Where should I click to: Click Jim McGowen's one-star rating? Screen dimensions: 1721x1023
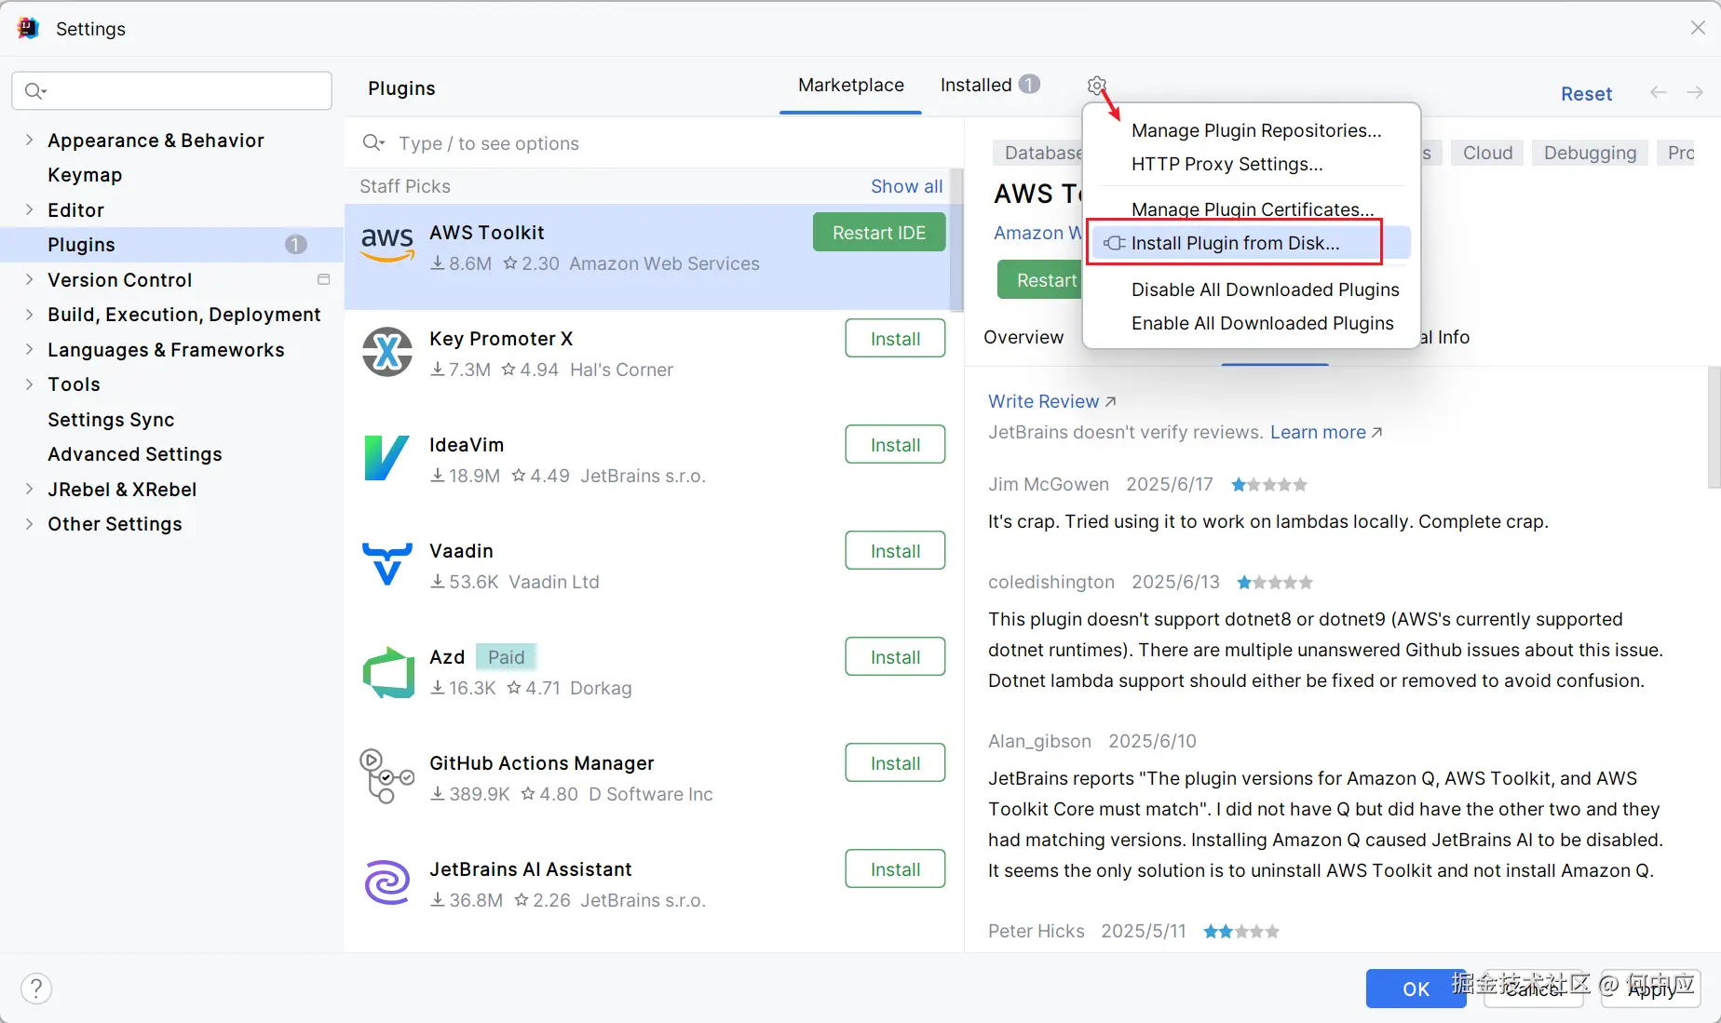pyautogui.click(x=1269, y=484)
